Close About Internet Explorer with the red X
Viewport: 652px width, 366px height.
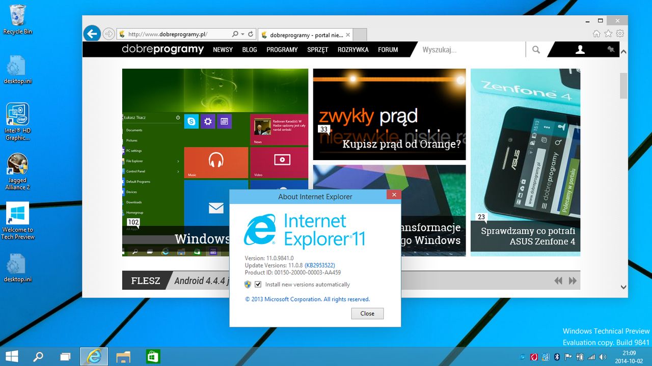pos(393,194)
